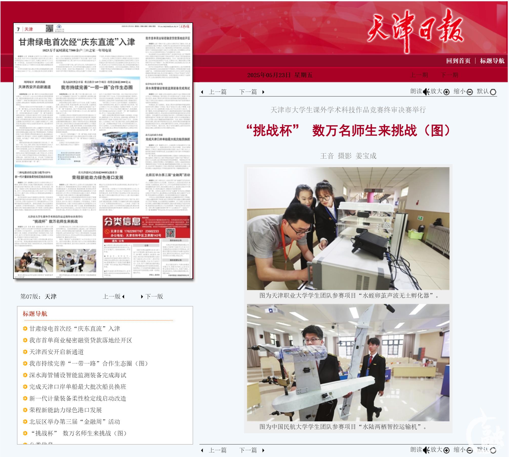509x457 pixels.
Task: Click the top zoom-in plus icon
Action: coord(446,92)
